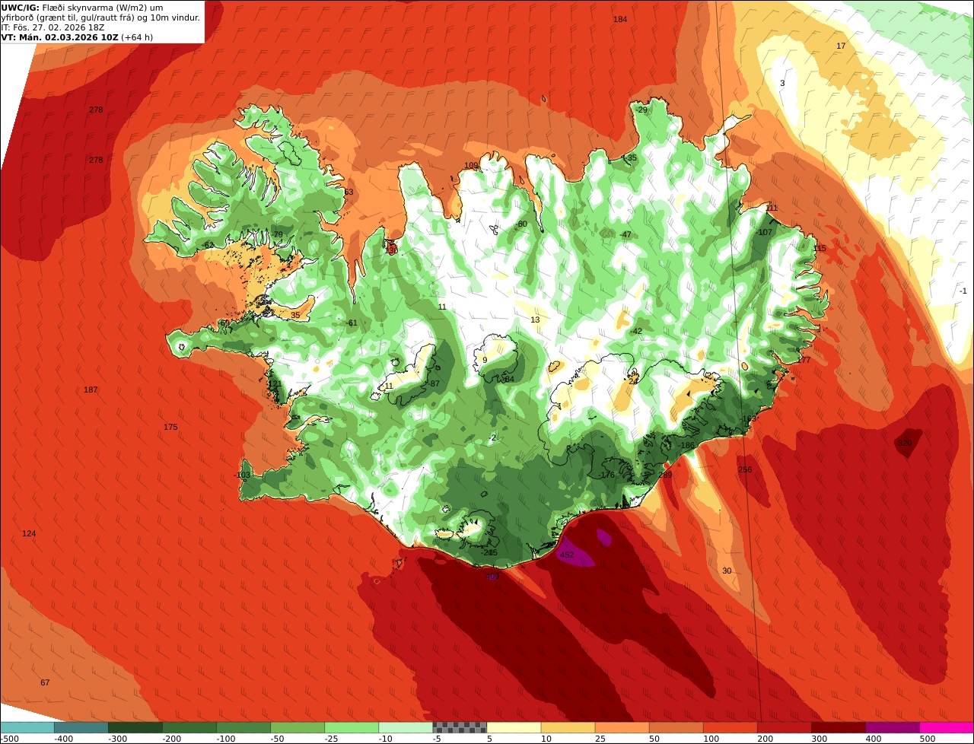Screen dimensions: 974x744
Task: Click the map value 289 on the southeast coast
Action: [665, 475]
